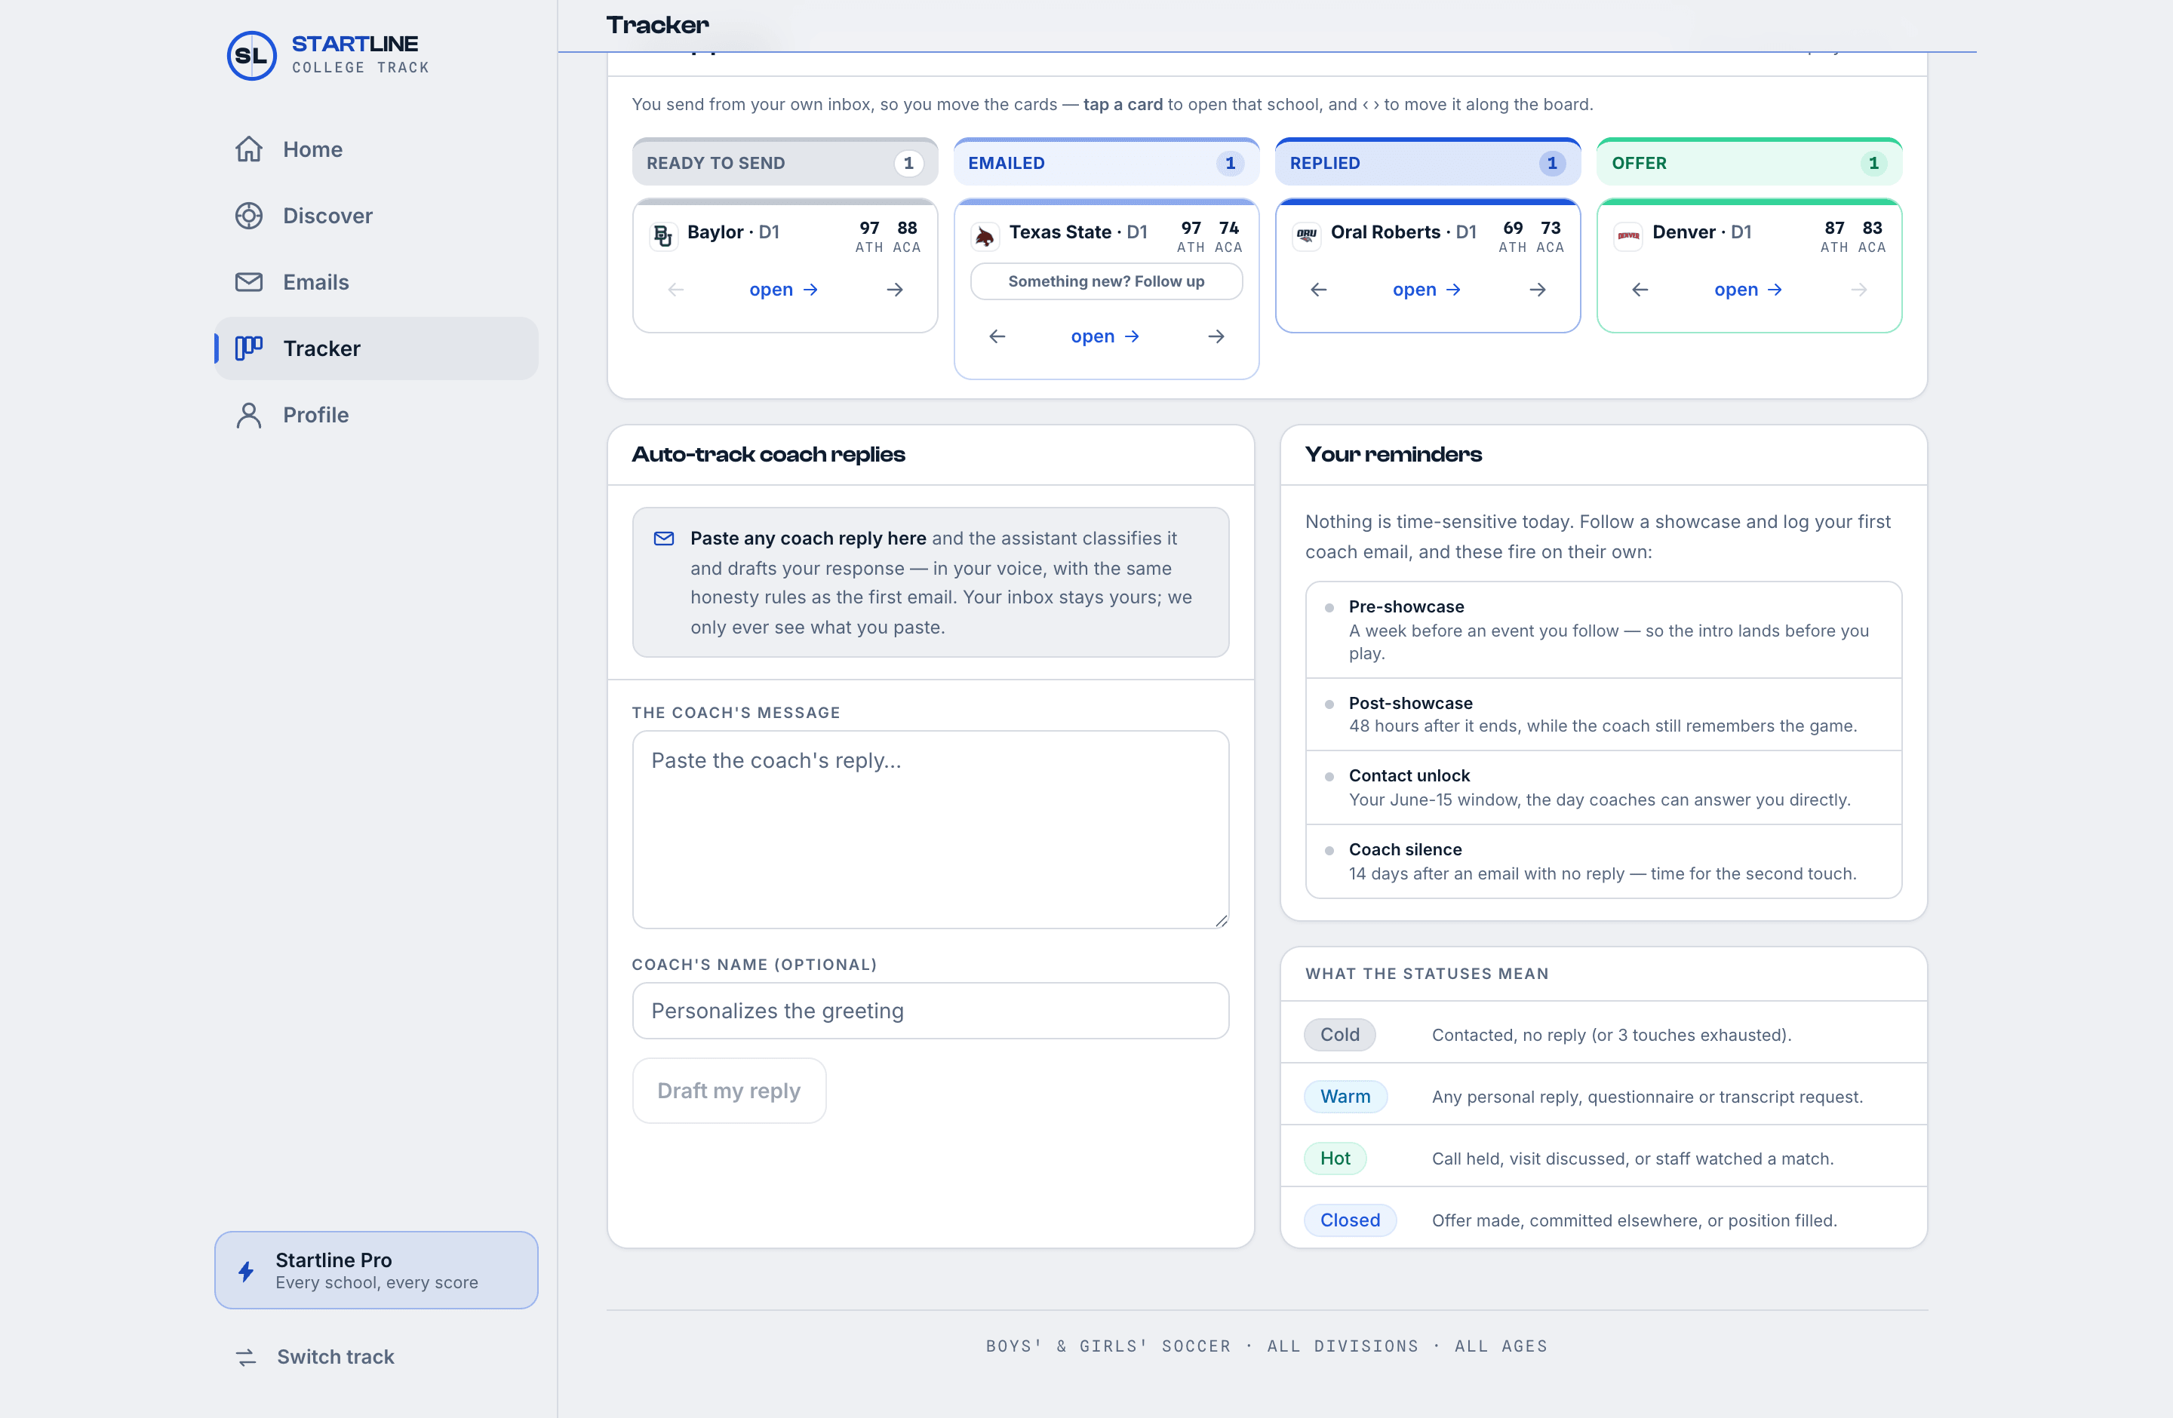
Task: Open the Profile page
Action: coord(377,415)
